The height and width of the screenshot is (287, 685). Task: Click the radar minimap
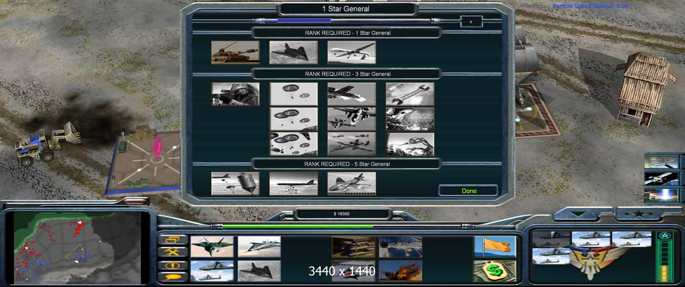[77, 247]
